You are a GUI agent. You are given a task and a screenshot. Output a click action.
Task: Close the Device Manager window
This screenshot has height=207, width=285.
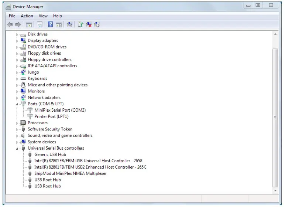click(271, 5)
